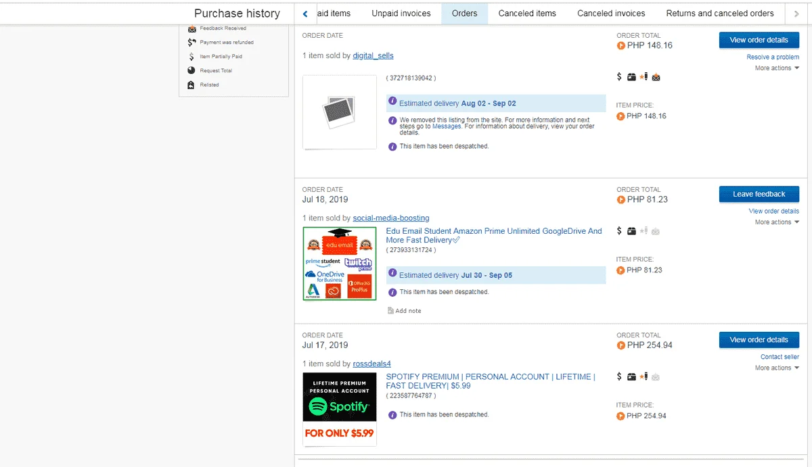The width and height of the screenshot is (812, 467).
Task: Open seller social-media-boosting profile link
Action: pyautogui.click(x=391, y=218)
